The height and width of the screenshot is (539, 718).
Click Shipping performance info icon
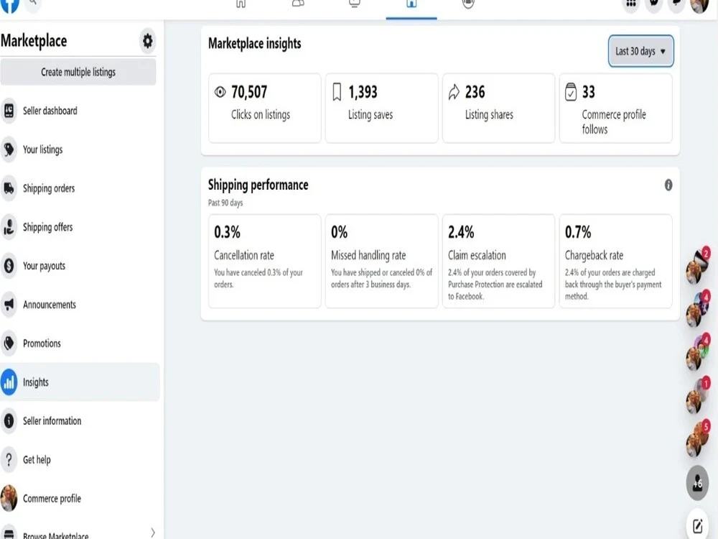coord(668,185)
